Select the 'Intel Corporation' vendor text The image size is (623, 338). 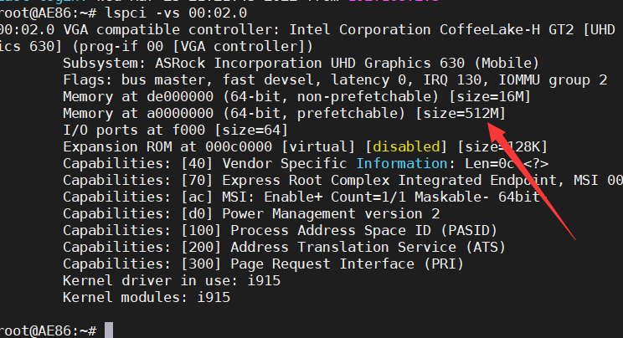359,30
